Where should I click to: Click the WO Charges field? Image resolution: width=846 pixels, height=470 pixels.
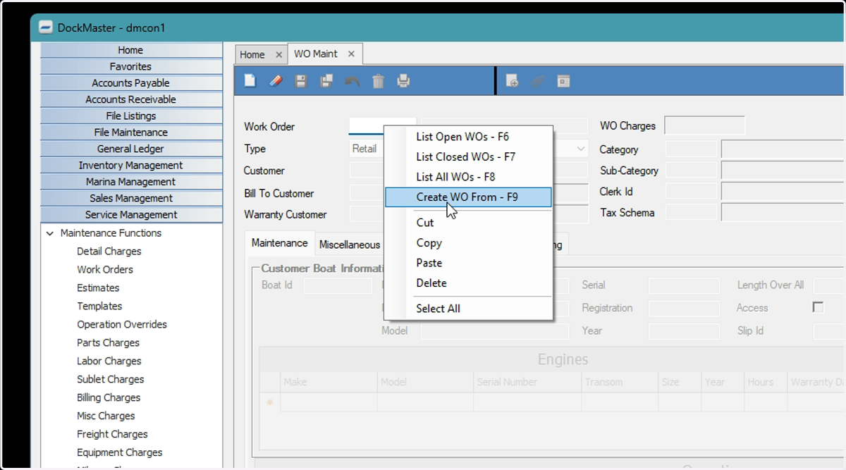click(704, 126)
